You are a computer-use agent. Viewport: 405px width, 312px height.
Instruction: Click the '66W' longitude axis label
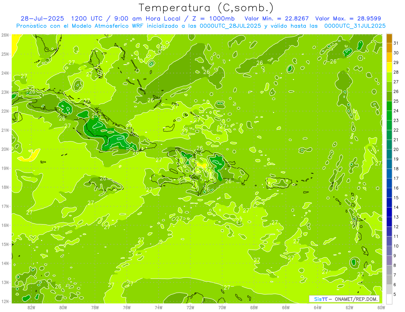(x=286, y=307)
